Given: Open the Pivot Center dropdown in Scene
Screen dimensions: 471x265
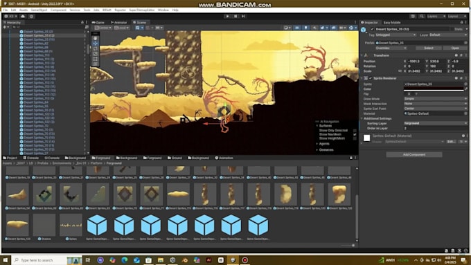Looking at the screenshot, I should [x=103, y=28].
